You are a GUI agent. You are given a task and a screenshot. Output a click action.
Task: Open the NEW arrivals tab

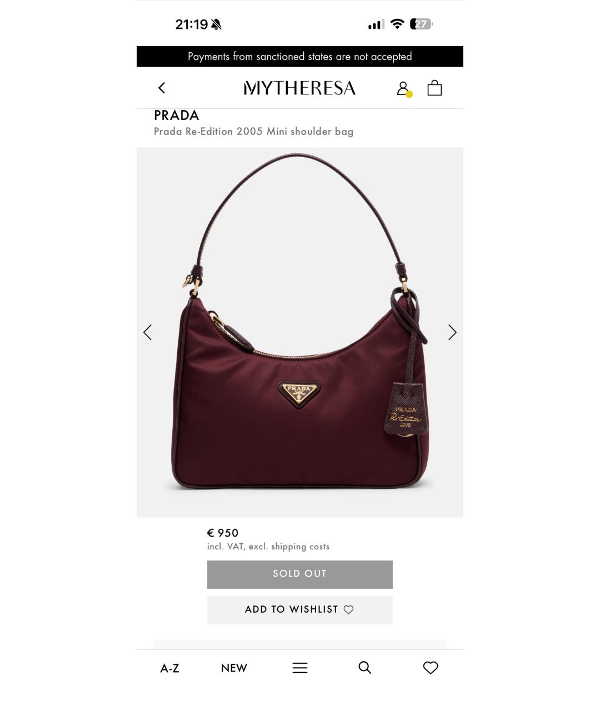tap(234, 668)
